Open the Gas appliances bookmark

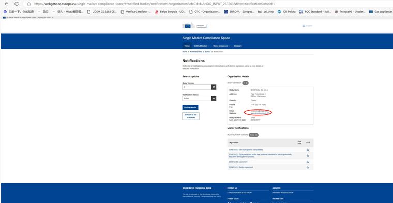point(381,12)
